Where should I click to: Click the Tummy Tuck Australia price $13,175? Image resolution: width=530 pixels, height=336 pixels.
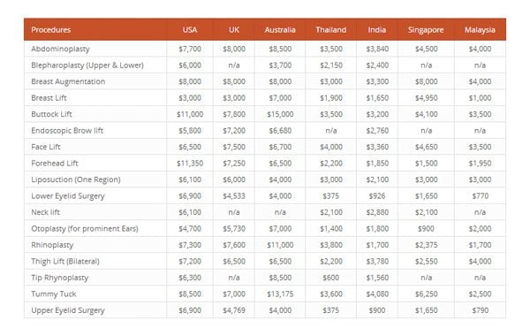coord(280,294)
